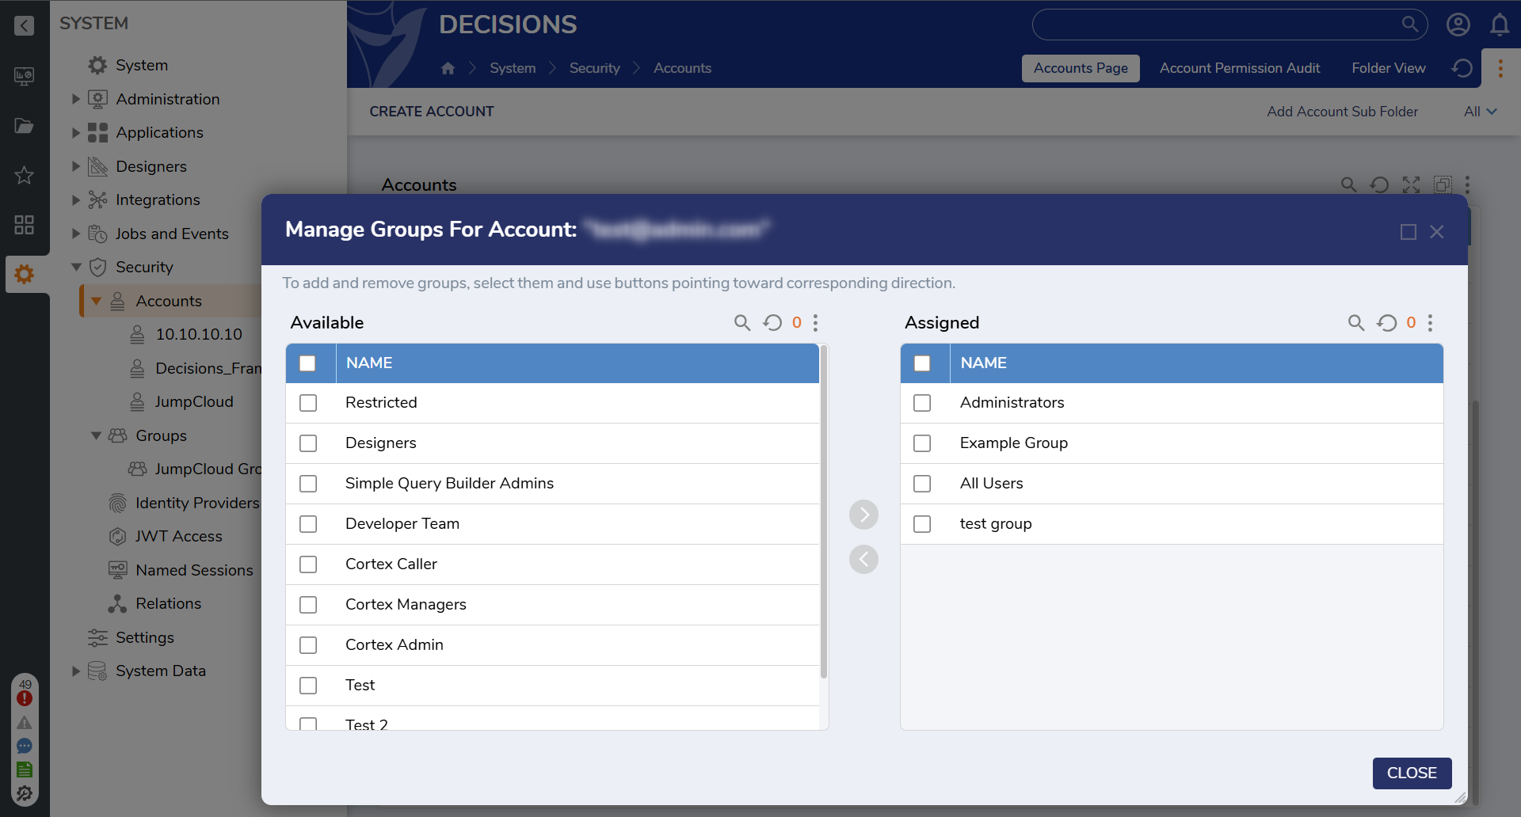Switch to Folder View tab
The height and width of the screenshot is (817, 1521).
tap(1388, 69)
